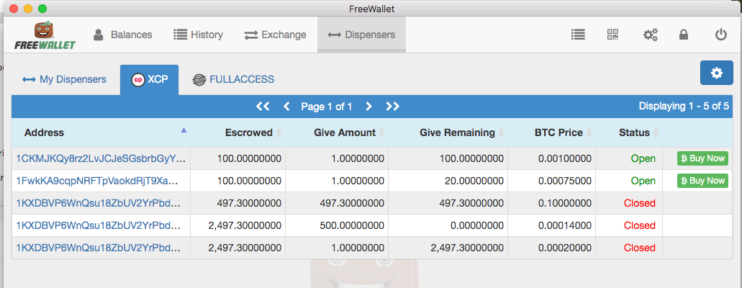Viewport: 742px width, 288px height.
Task: Click Page 1 of 1 text
Action: pos(327,107)
